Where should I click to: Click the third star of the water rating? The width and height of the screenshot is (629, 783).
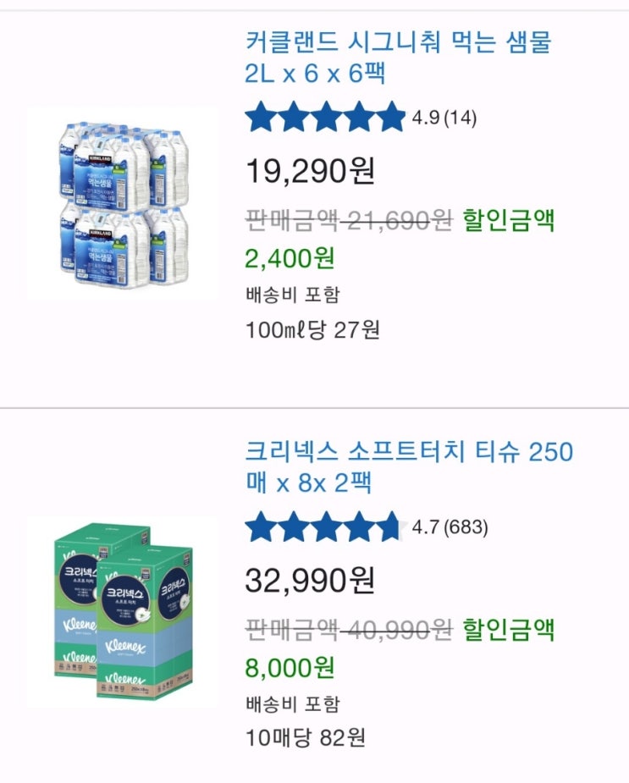(x=325, y=117)
